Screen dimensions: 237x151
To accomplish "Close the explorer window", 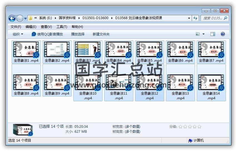I will click(x=224, y=11).
